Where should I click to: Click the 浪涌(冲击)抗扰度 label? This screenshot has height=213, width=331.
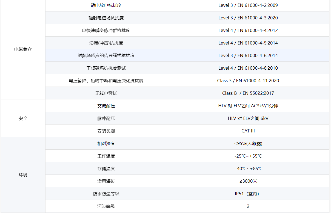click(x=106, y=43)
